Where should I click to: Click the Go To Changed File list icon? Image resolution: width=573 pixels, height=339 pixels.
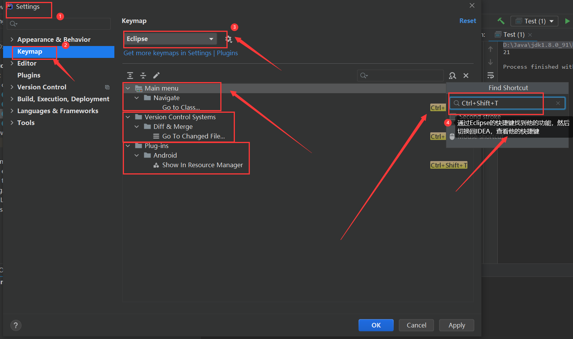[156, 136]
